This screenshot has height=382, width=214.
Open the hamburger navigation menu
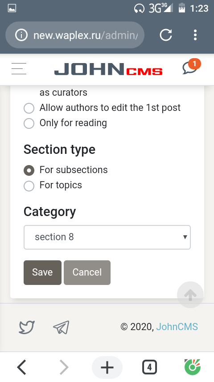(x=19, y=68)
